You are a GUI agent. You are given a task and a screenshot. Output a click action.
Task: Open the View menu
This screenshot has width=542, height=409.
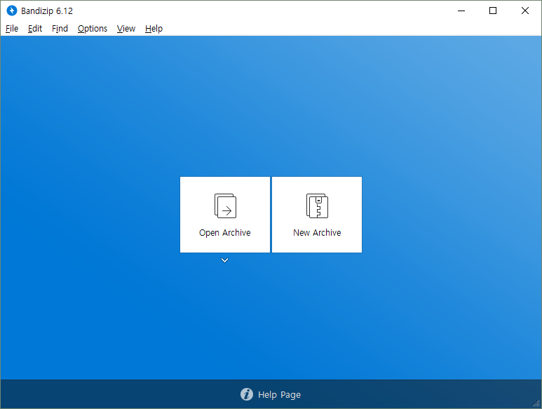(x=126, y=29)
